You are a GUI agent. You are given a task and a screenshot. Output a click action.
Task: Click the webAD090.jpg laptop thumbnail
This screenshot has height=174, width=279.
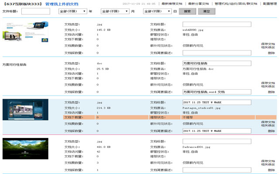pyautogui.click(x=27, y=33)
